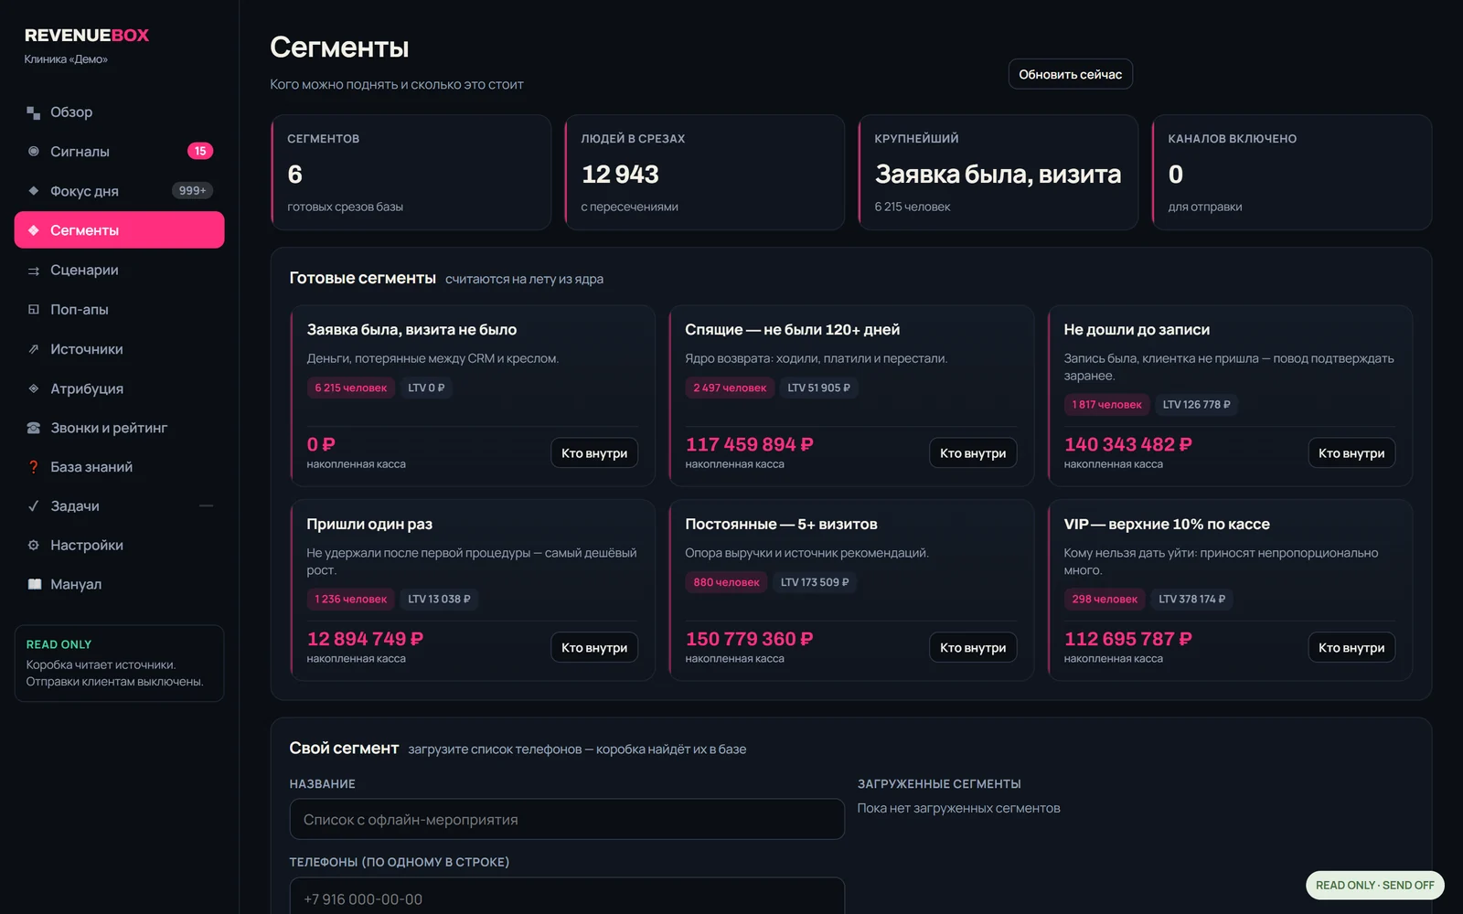Click the Фокус дня diamond icon

[x=34, y=191]
